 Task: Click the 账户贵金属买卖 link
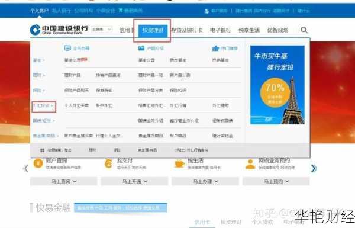click(x=79, y=136)
